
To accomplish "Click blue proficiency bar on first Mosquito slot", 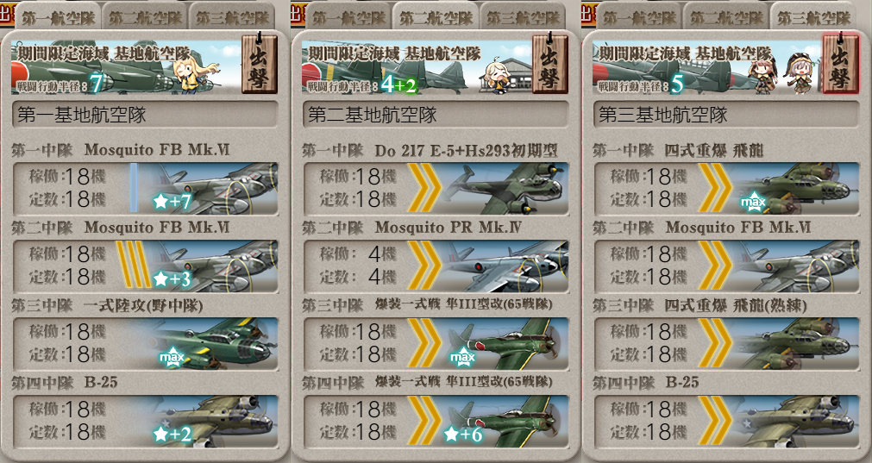I will 134,188.
